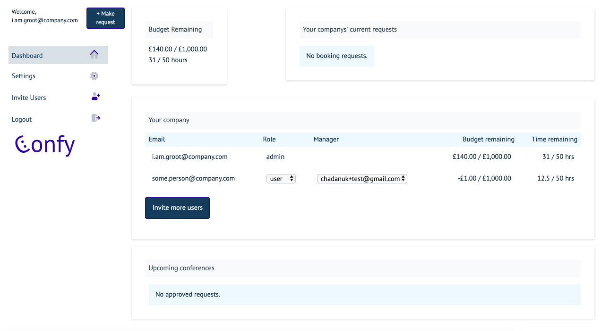The image size is (601, 331).
Task: Click the Dashboard home icon
Action: 94,54
